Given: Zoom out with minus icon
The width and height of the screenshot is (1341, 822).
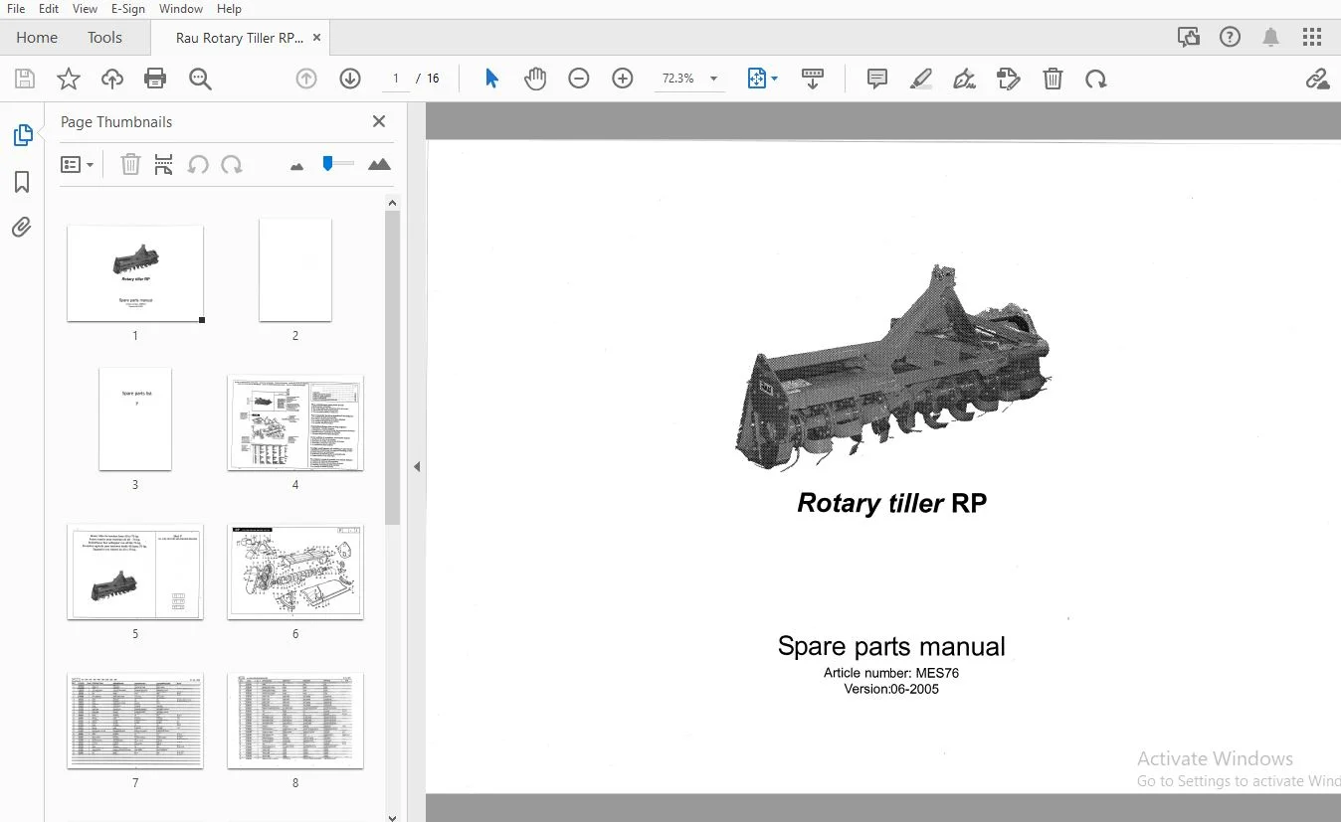Looking at the screenshot, I should coord(579,79).
